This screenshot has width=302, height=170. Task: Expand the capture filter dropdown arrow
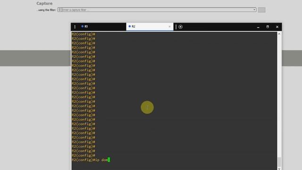coord(254,9)
